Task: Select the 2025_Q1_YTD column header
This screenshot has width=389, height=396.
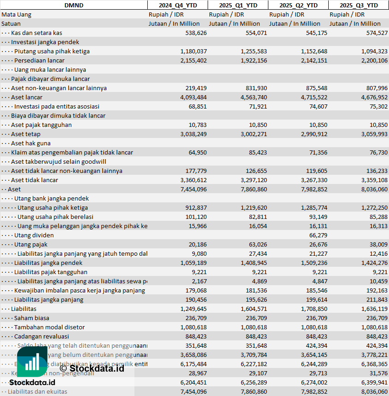Action: click(x=238, y=5)
